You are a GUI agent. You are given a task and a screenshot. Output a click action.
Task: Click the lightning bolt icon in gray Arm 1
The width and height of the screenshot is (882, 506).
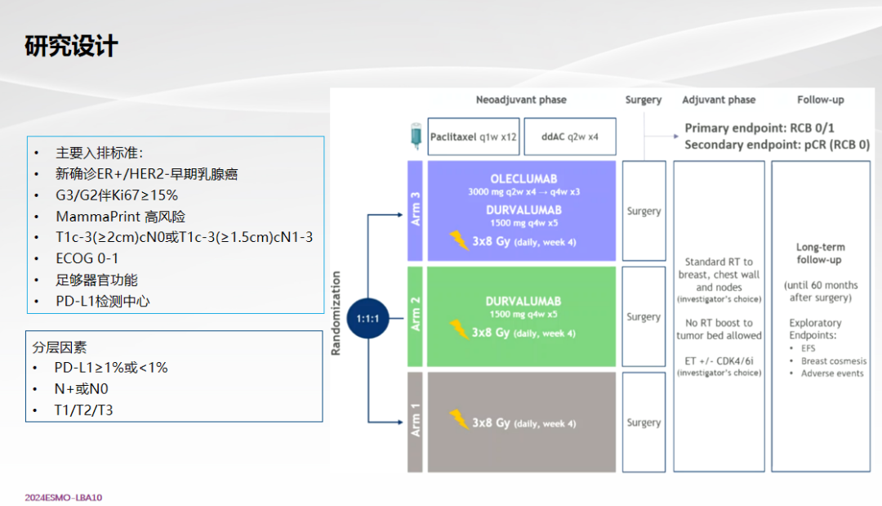(x=459, y=420)
